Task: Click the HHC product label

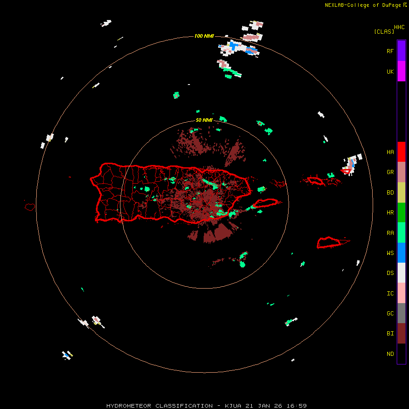Action: coord(399,27)
